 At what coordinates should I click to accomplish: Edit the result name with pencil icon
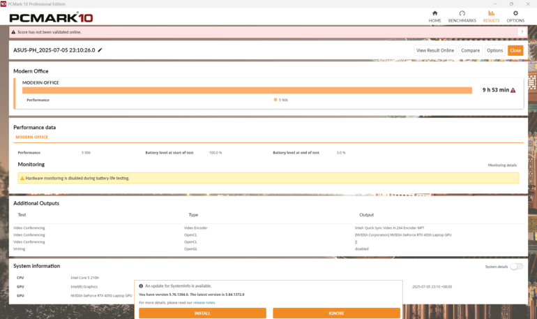click(100, 50)
